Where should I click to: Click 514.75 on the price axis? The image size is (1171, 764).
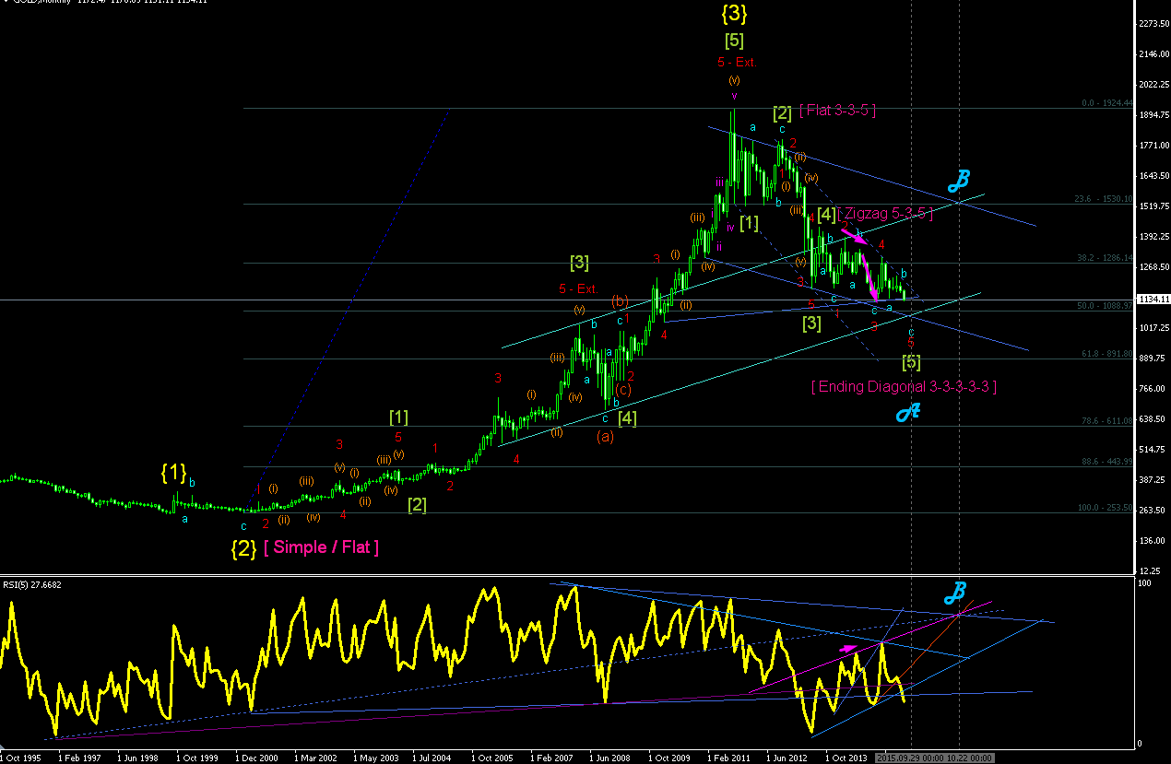point(1153,449)
